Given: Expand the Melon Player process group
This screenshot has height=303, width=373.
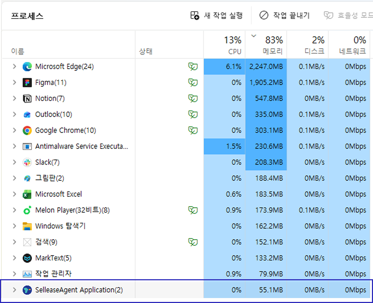Looking at the screenshot, I should click(14, 210).
